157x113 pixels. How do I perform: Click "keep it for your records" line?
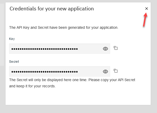[x=32, y=86]
